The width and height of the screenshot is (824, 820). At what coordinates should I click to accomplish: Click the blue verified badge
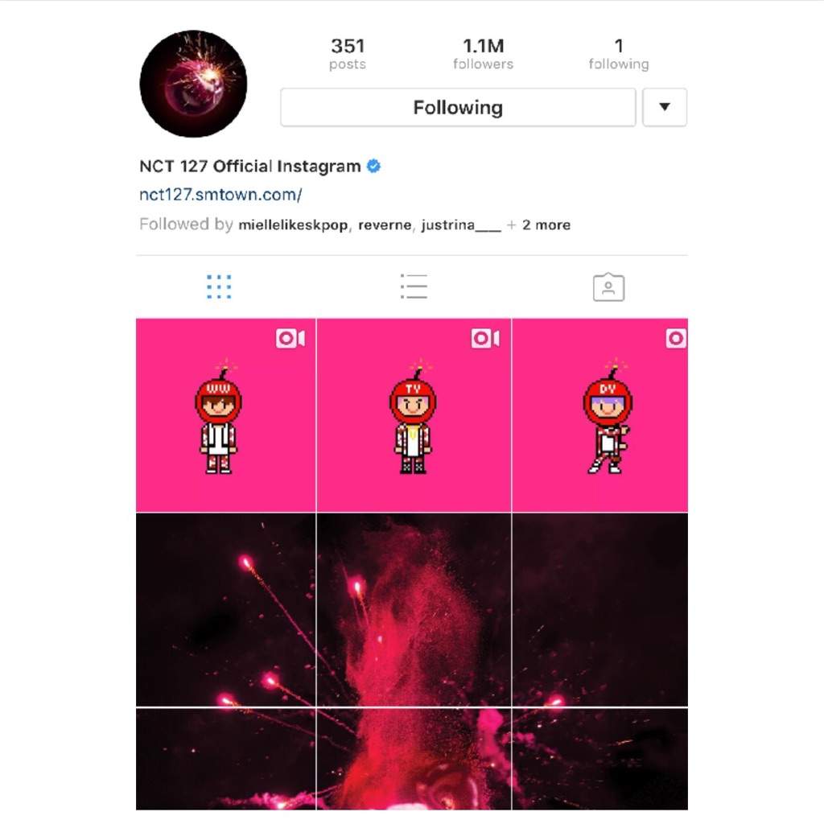[373, 166]
